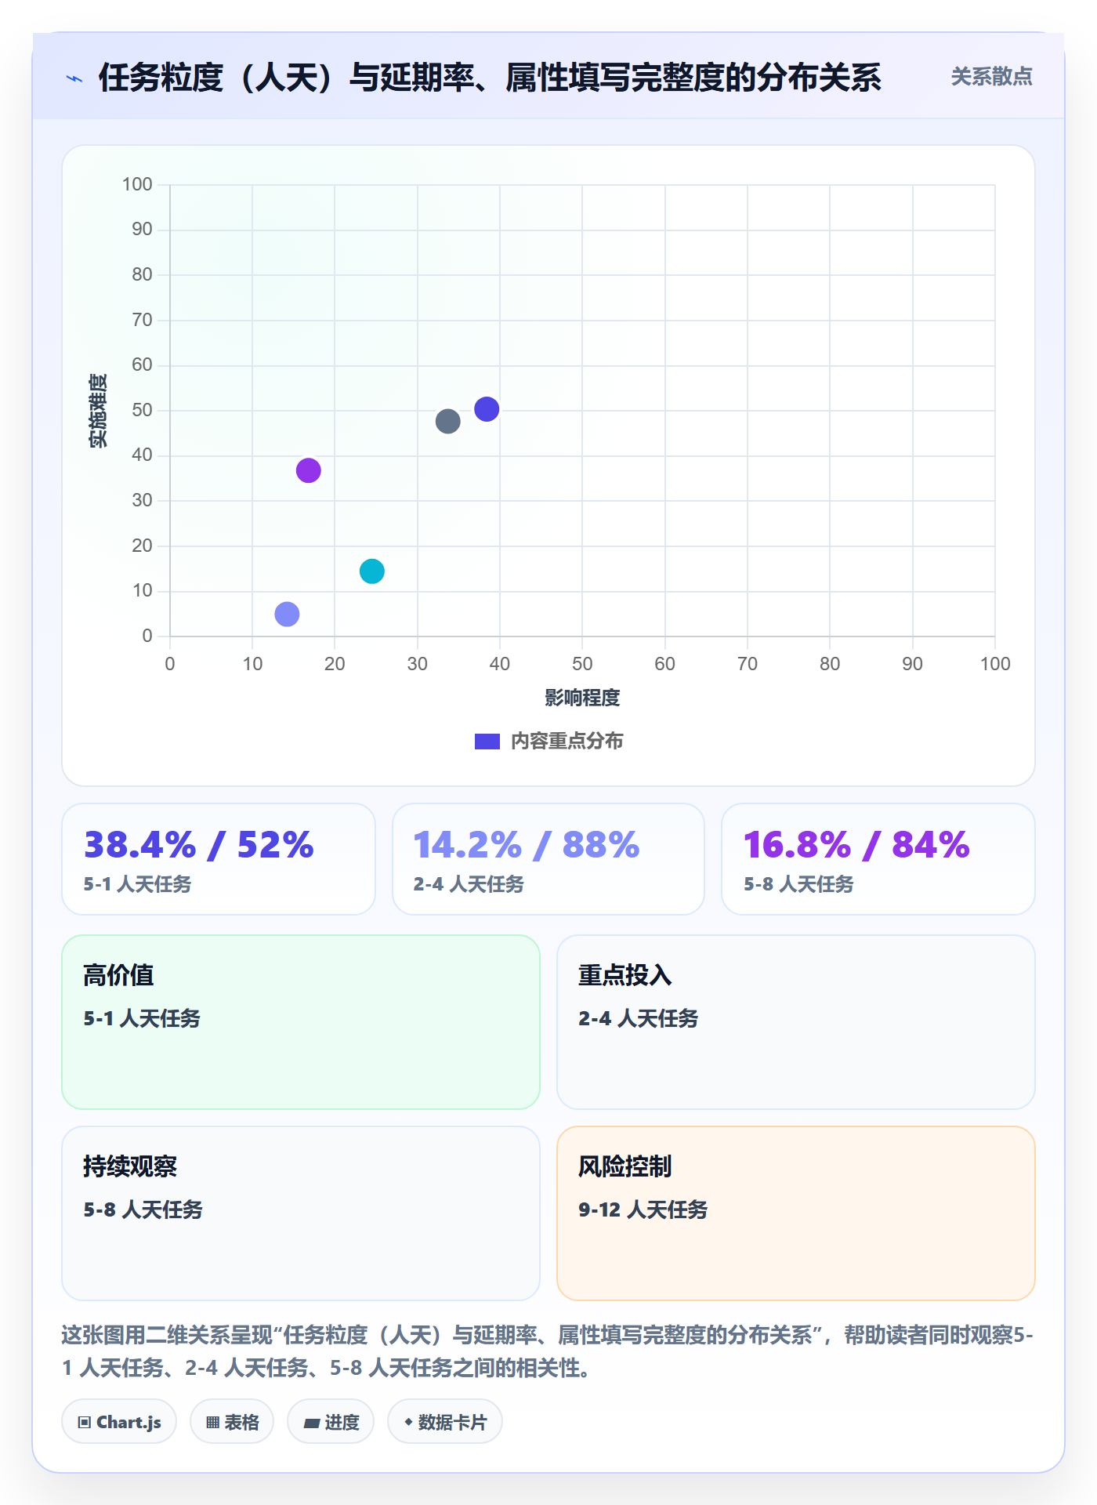
Task: Click the 2-4 人天任务 text under 重点投入
Action: [638, 1018]
